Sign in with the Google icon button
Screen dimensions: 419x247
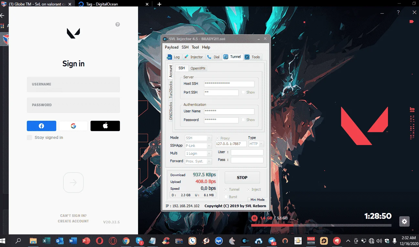pos(73,126)
